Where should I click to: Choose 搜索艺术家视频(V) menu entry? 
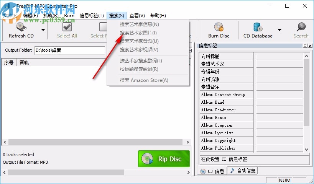(x=148, y=50)
